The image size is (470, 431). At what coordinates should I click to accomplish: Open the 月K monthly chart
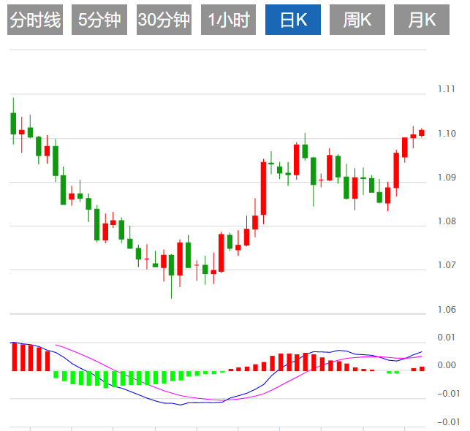[x=422, y=20]
